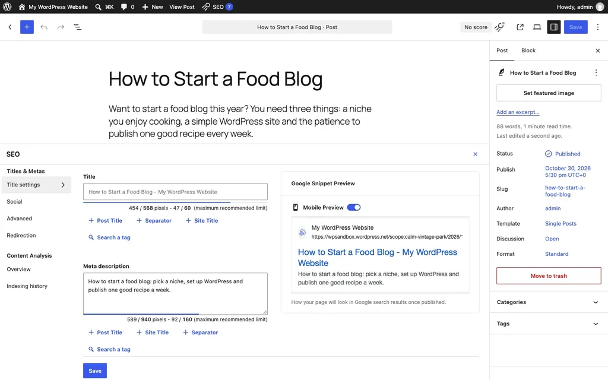This screenshot has height=380, width=608.
Task: Change the author admin
Action: click(x=553, y=208)
